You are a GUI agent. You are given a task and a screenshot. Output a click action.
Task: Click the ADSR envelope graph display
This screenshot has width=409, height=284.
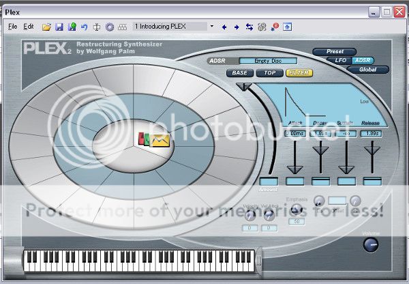pyautogui.click(x=323, y=105)
